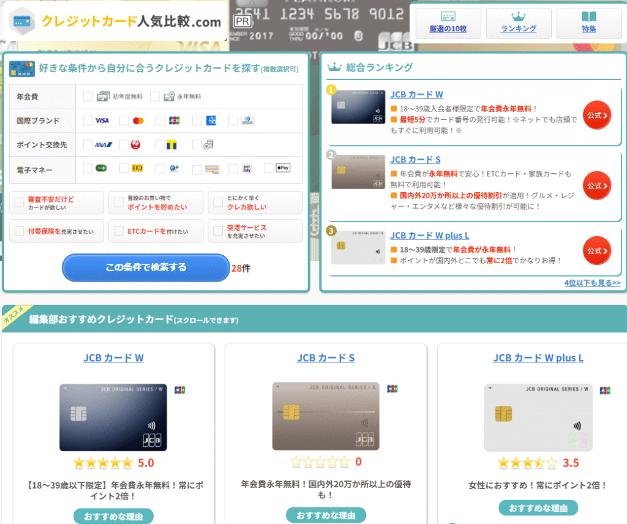Toggle the 空港サービスを充実させたい checkbox
This screenshot has width=627, height=524.
point(218,231)
